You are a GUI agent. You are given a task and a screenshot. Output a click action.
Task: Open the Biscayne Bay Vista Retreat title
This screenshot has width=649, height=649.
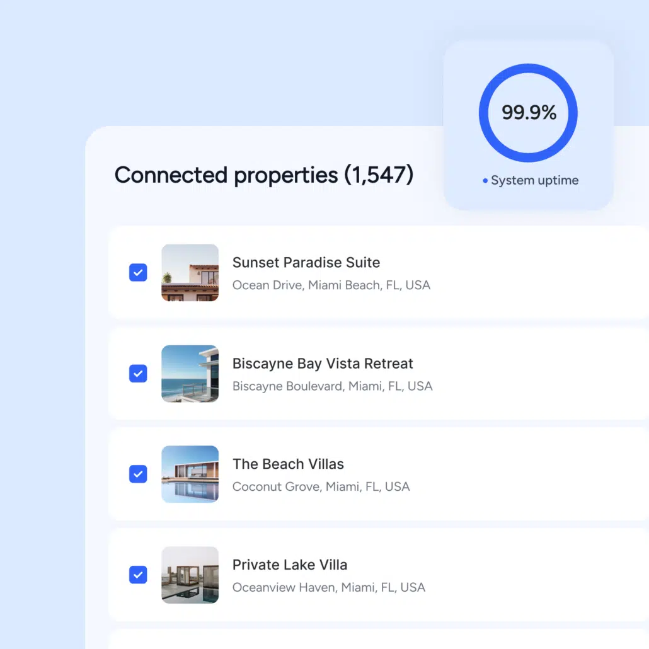click(x=323, y=364)
